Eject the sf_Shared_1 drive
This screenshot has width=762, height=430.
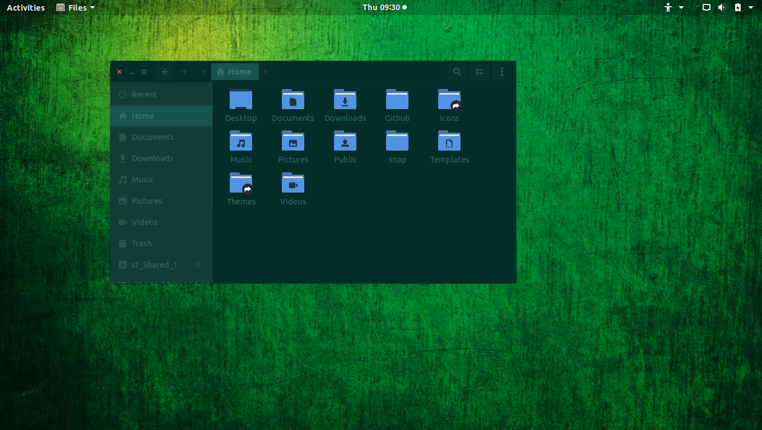pyautogui.click(x=198, y=265)
